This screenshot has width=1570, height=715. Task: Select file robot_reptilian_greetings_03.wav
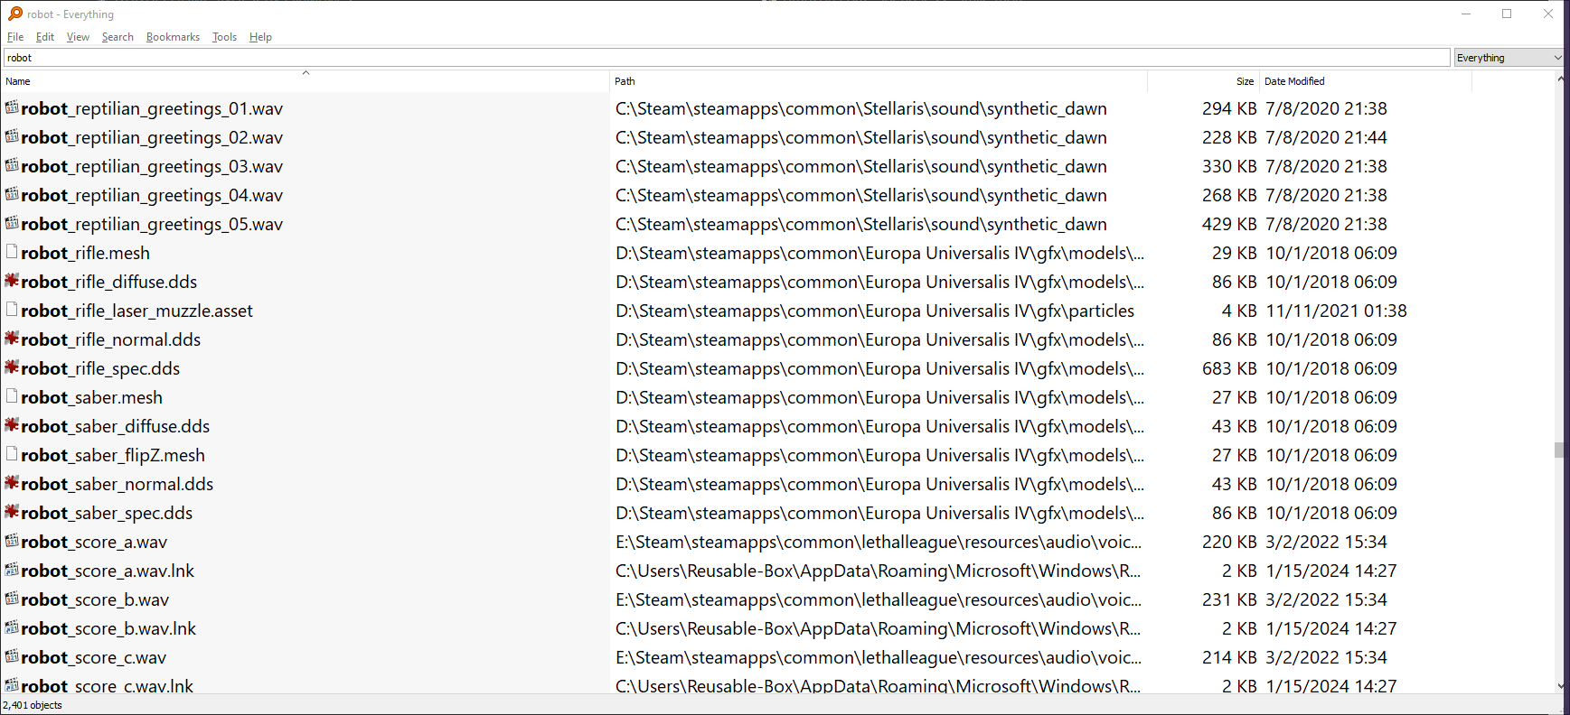[x=152, y=166]
